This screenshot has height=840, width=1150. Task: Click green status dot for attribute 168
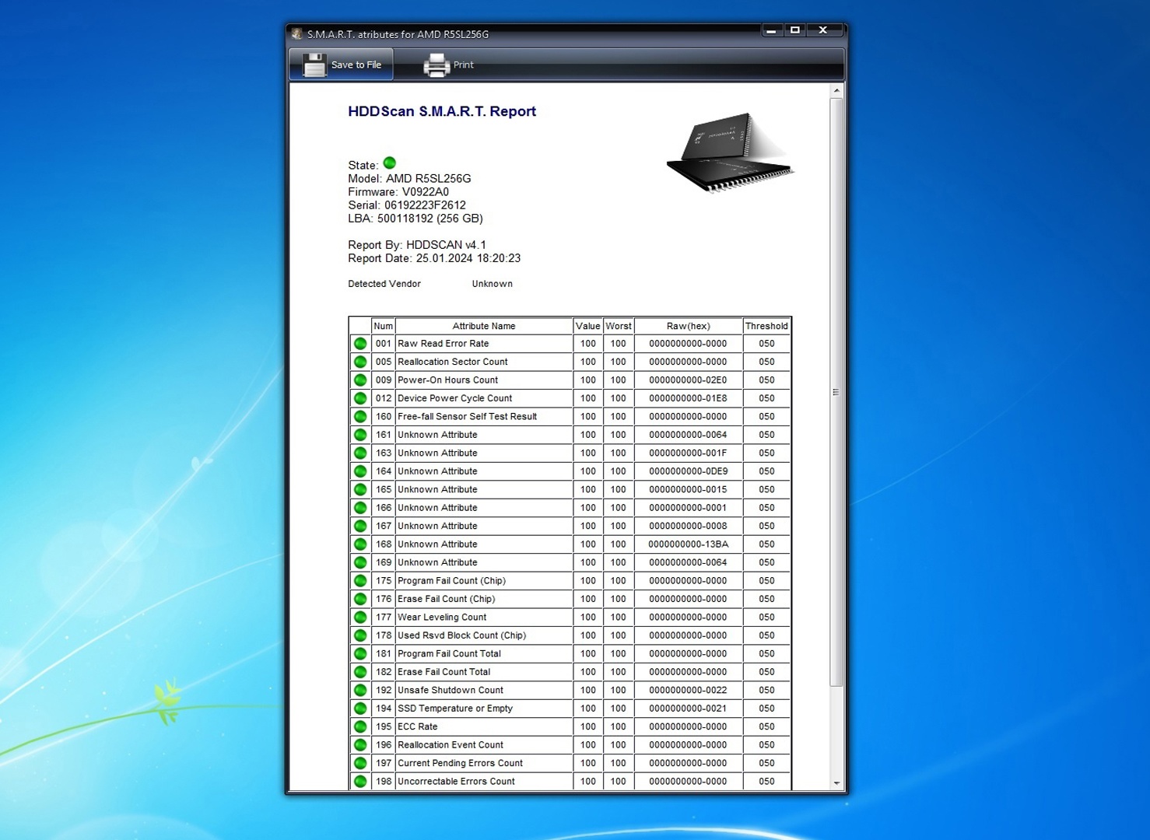(360, 544)
